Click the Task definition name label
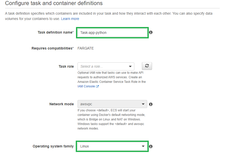 pos(56,32)
